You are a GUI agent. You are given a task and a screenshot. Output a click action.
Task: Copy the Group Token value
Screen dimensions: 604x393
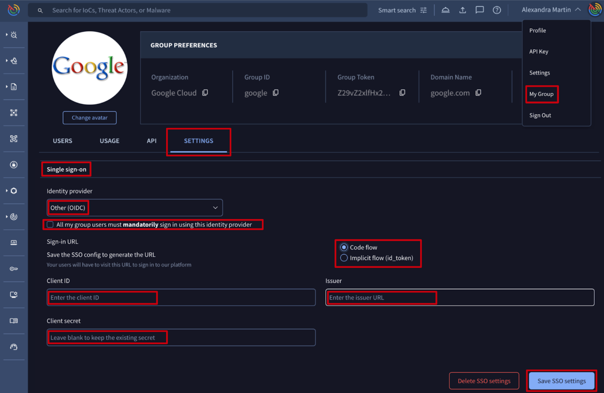coord(402,93)
